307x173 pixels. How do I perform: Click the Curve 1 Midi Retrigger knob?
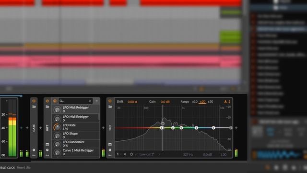click(57, 152)
